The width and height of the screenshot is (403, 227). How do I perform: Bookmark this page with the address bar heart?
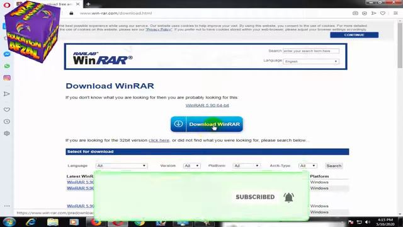coord(383,13)
